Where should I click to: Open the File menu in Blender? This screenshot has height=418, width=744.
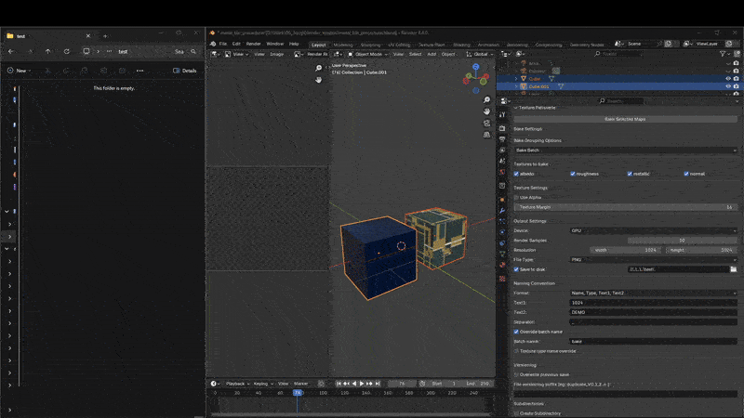point(223,44)
